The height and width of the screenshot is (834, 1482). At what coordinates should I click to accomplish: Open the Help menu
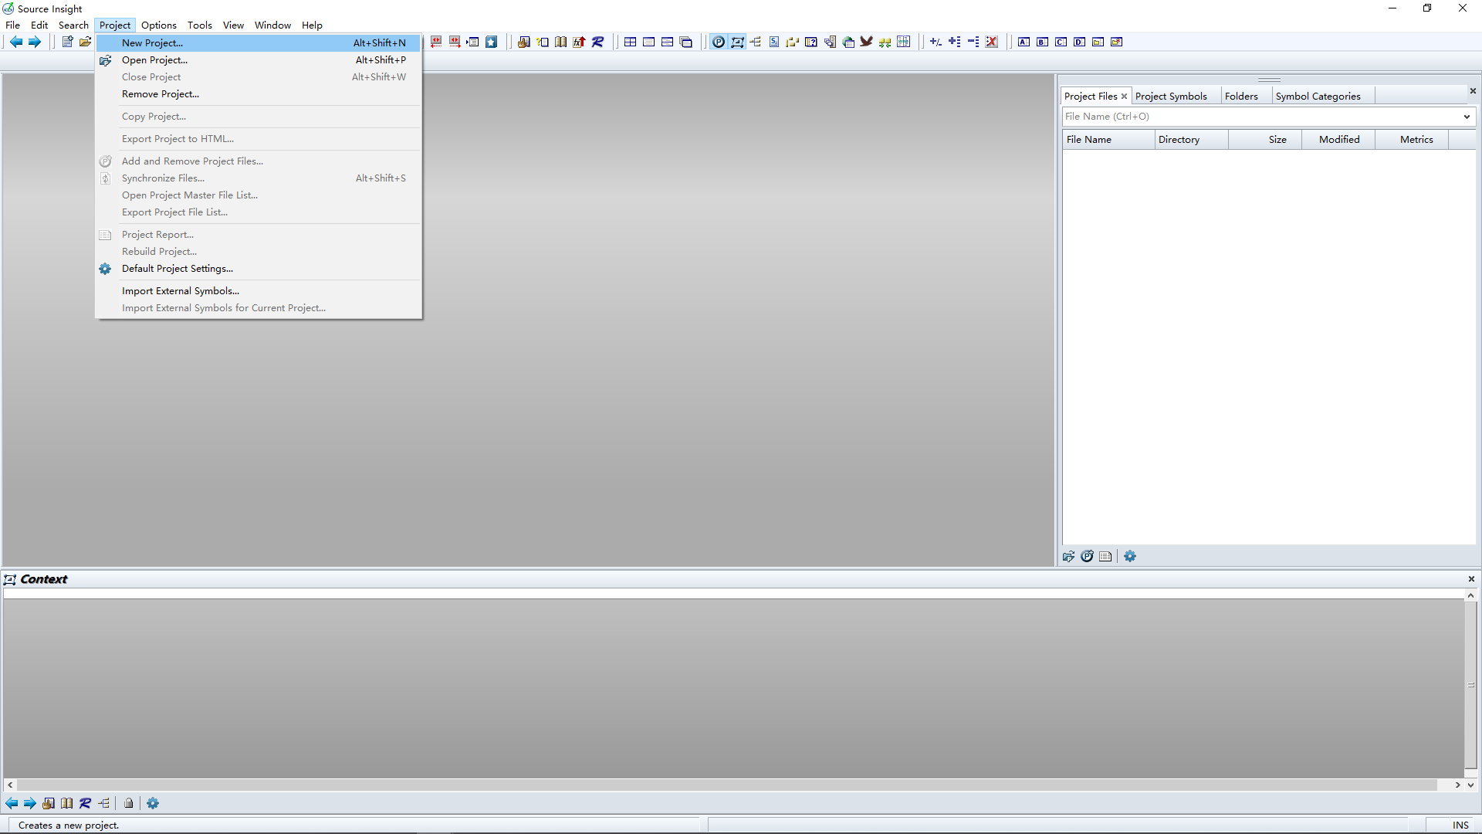pos(312,25)
